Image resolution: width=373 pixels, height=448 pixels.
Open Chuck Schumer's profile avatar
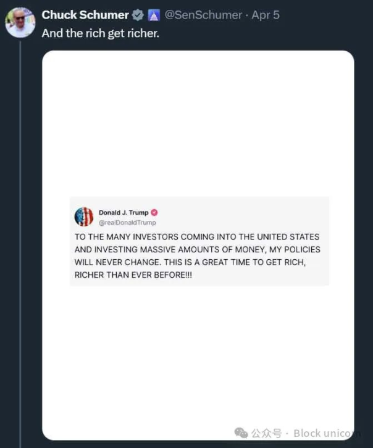click(x=20, y=22)
